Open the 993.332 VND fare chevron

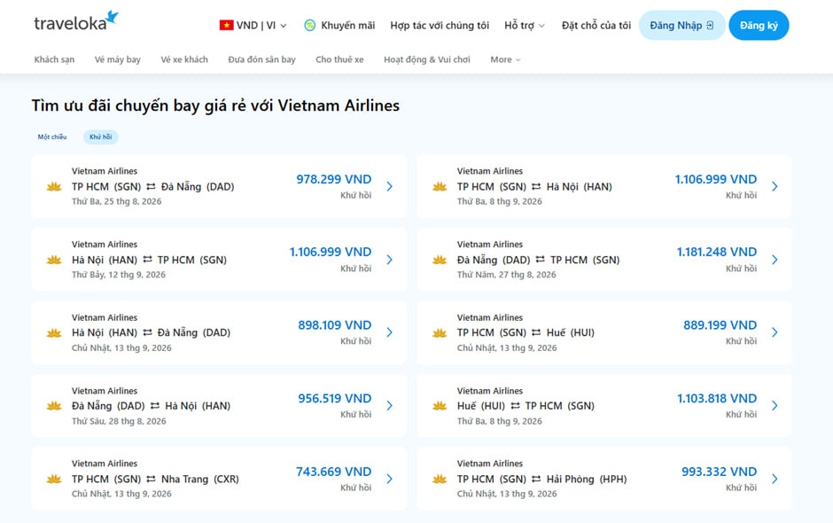click(x=775, y=479)
